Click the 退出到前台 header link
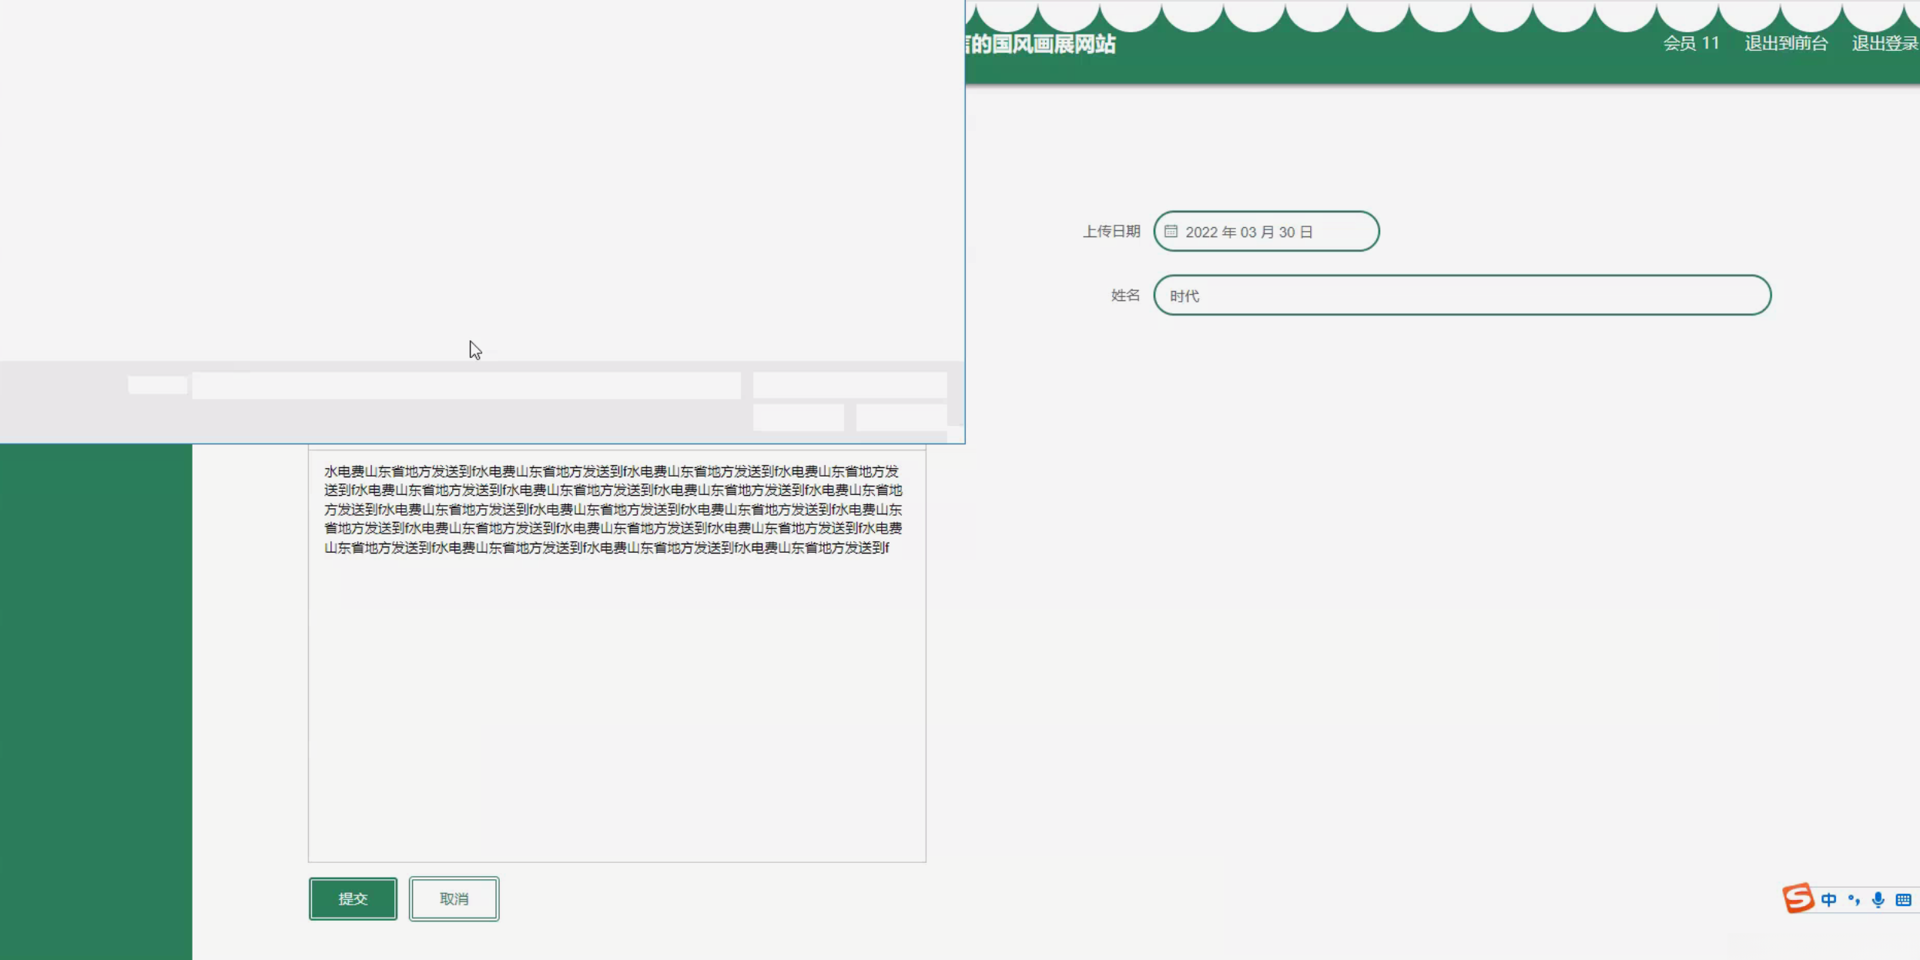Image resolution: width=1920 pixels, height=960 pixels. [1786, 44]
